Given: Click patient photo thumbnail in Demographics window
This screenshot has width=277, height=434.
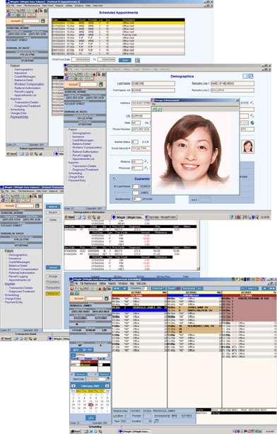Looking at the screenshot, I should (248, 147).
